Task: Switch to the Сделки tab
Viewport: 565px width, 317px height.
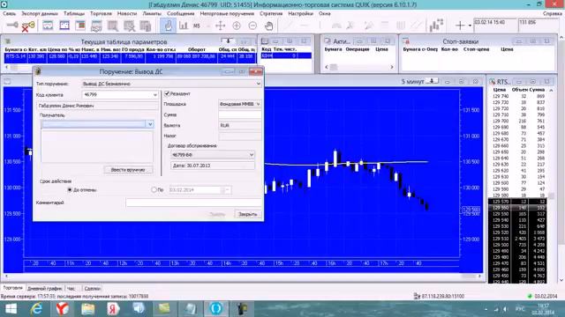Action: [92, 288]
